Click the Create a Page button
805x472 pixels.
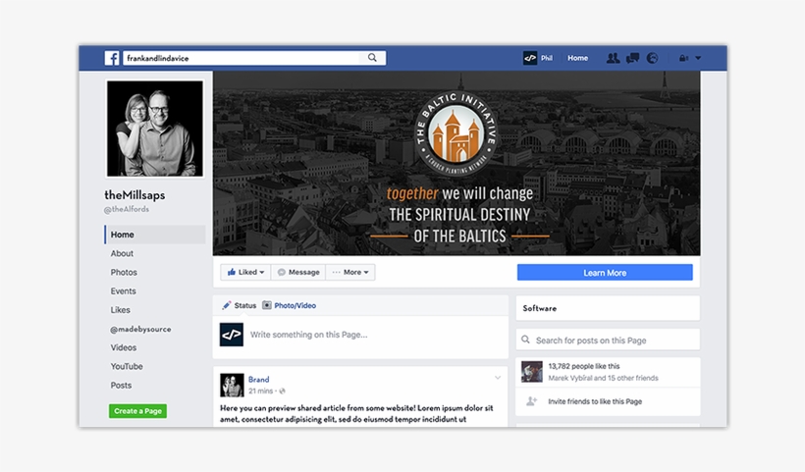pos(137,411)
